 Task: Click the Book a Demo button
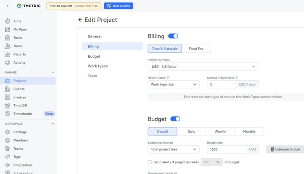click(x=119, y=6)
